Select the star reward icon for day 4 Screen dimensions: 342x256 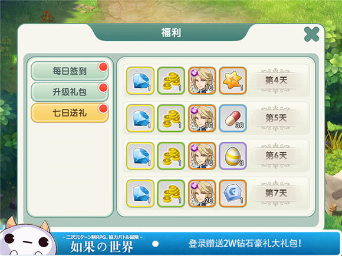(233, 81)
